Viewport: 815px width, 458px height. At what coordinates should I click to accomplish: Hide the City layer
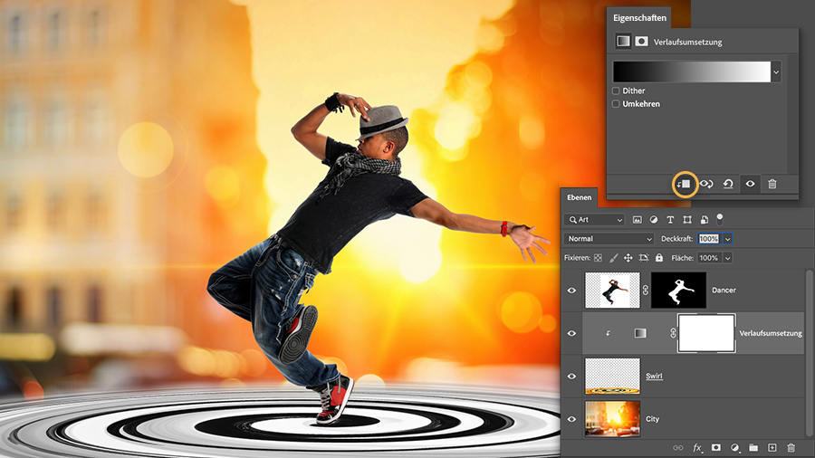[x=571, y=419]
